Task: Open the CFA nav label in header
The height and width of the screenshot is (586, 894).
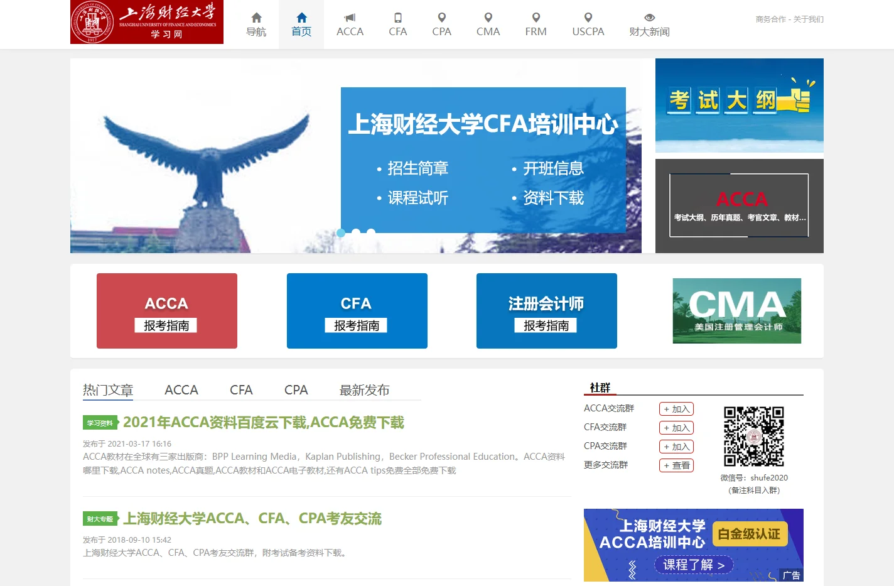Action: (398, 31)
